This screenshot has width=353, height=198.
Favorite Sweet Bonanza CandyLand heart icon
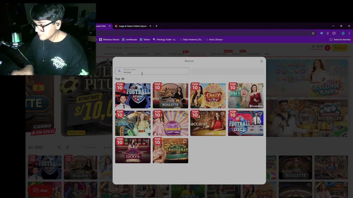click(185, 114)
